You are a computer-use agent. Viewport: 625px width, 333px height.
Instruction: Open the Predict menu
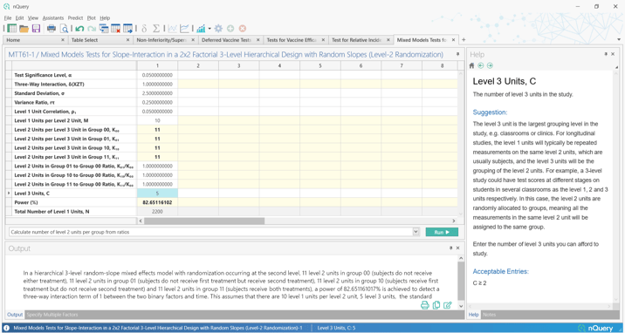pyautogui.click(x=75, y=18)
